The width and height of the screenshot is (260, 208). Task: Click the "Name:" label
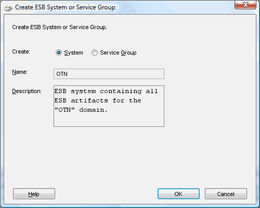point(20,72)
